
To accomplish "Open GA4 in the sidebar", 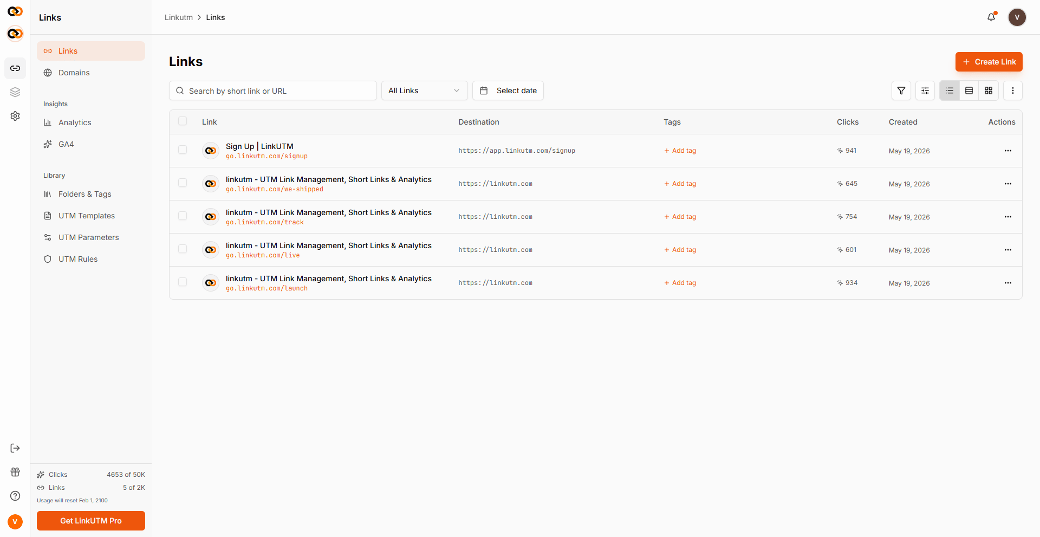I will point(91,144).
